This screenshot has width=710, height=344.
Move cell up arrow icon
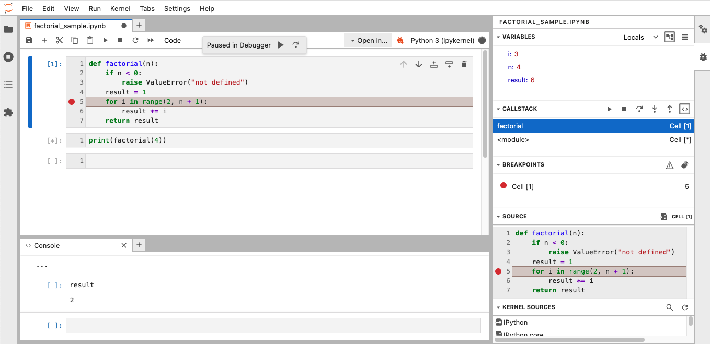click(404, 64)
